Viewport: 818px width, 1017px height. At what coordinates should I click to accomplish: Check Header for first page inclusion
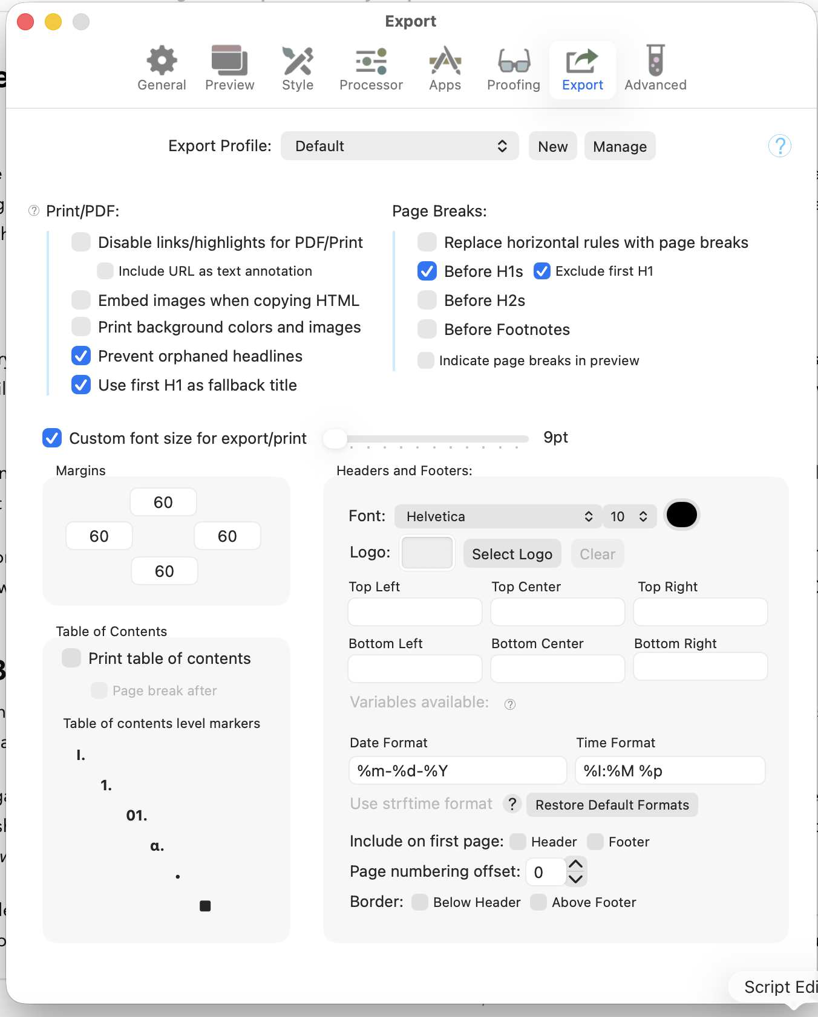518,842
